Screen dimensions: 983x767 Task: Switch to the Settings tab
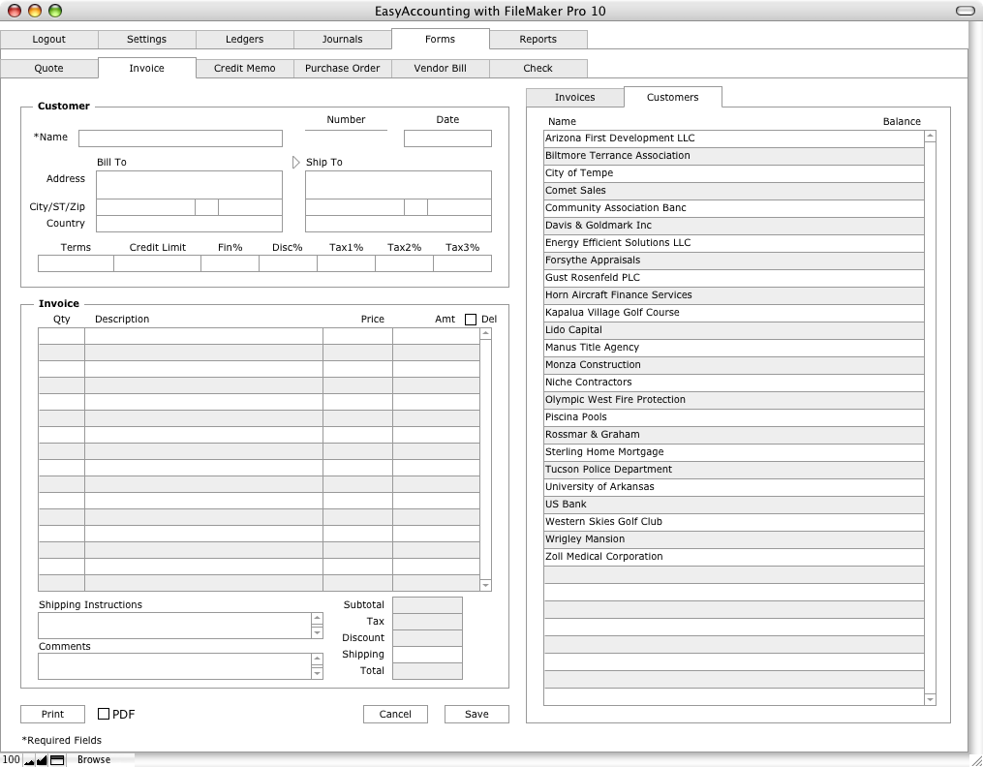(146, 39)
